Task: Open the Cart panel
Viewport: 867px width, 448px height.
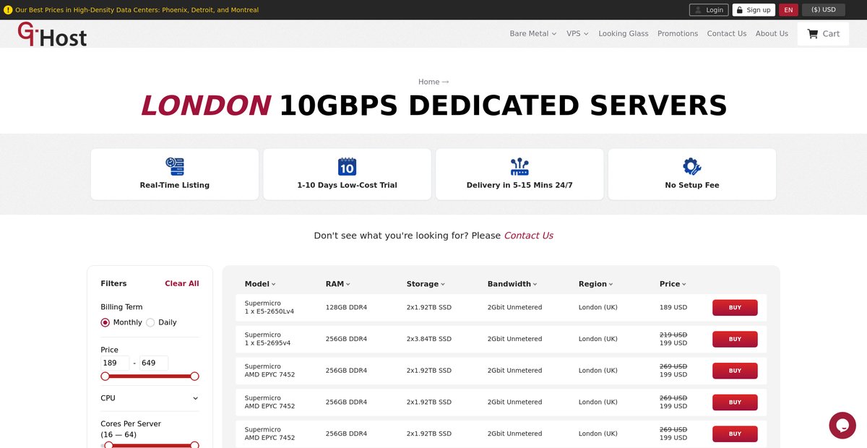Action: (x=823, y=34)
